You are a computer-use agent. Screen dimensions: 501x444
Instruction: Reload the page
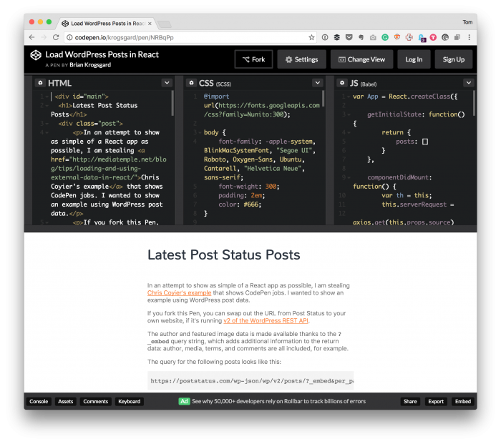[x=56, y=37]
